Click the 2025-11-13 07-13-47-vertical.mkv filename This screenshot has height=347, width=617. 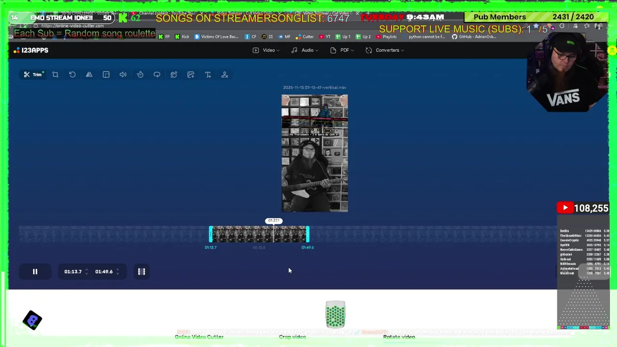(315, 88)
